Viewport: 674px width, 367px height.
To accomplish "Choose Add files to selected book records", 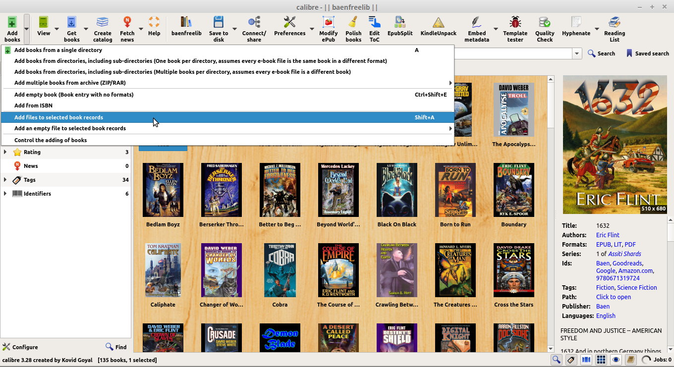I will [x=228, y=117].
